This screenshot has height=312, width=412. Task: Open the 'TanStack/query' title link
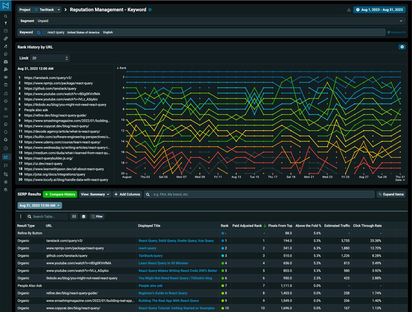[150, 256]
